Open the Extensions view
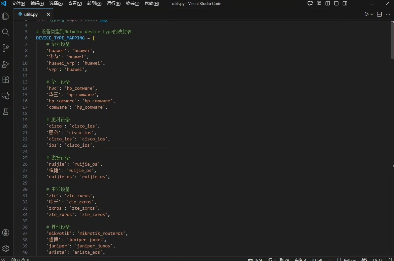The image size is (394, 261). pos(5,80)
